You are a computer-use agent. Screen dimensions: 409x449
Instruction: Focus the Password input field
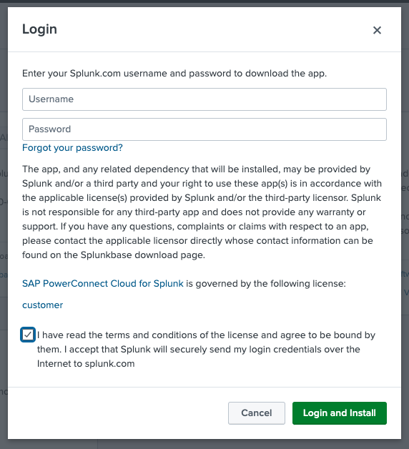(x=204, y=129)
